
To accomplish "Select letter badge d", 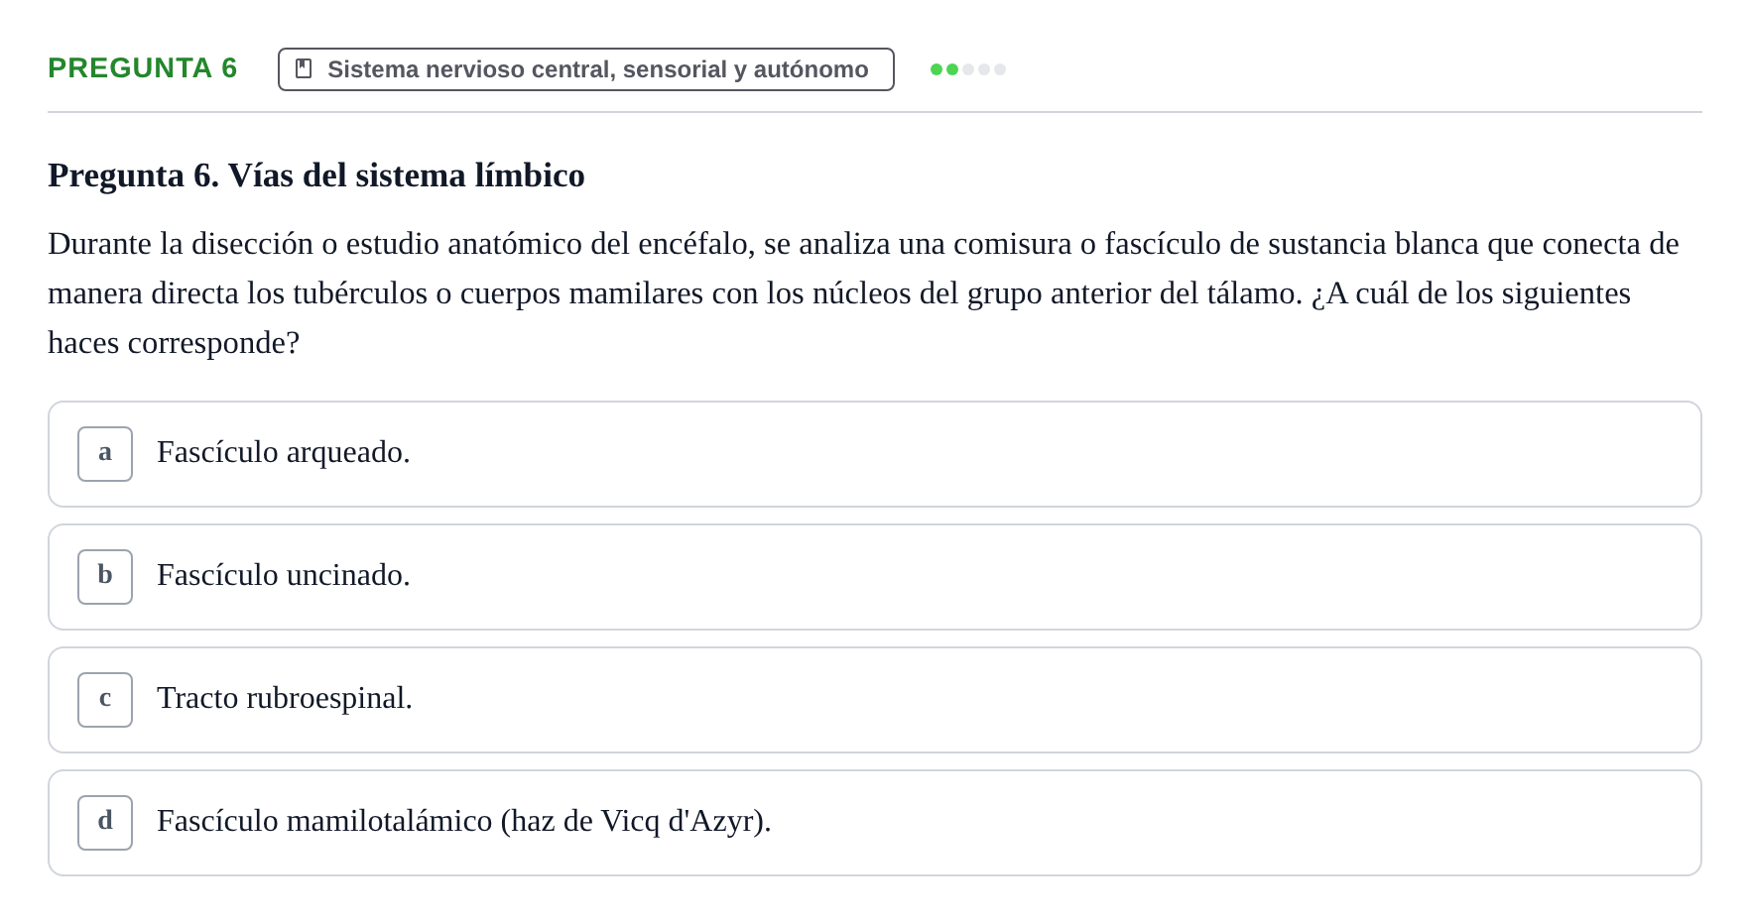I will click(105, 823).
